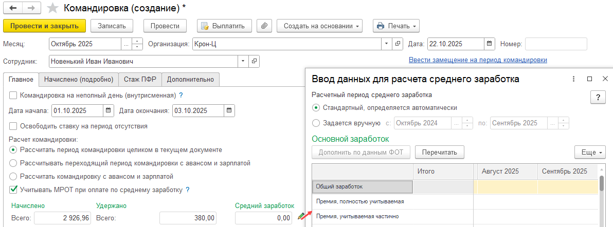Open calendar picker for document date
The height and width of the screenshot is (227, 613).
[x=489, y=44]
